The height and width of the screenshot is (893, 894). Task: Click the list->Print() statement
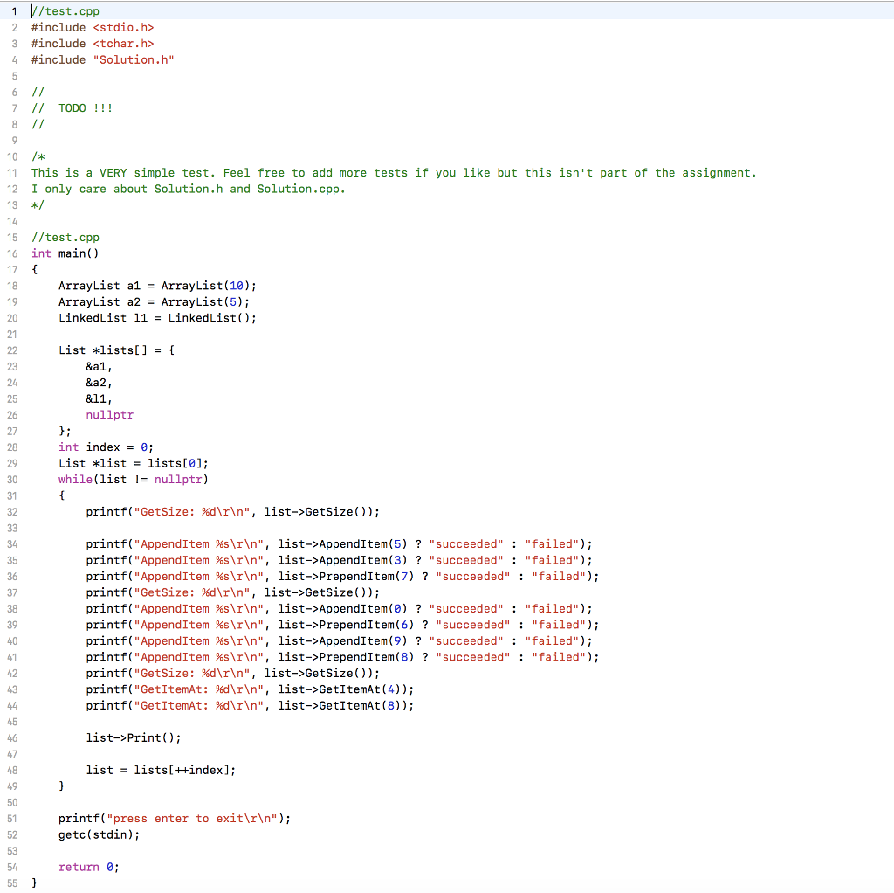point(131,737)
